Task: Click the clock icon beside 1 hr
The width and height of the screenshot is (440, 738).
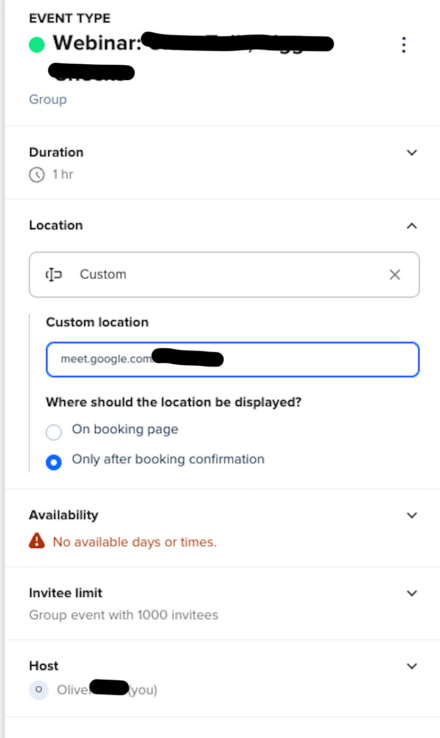Action: [x=37, y=175]
